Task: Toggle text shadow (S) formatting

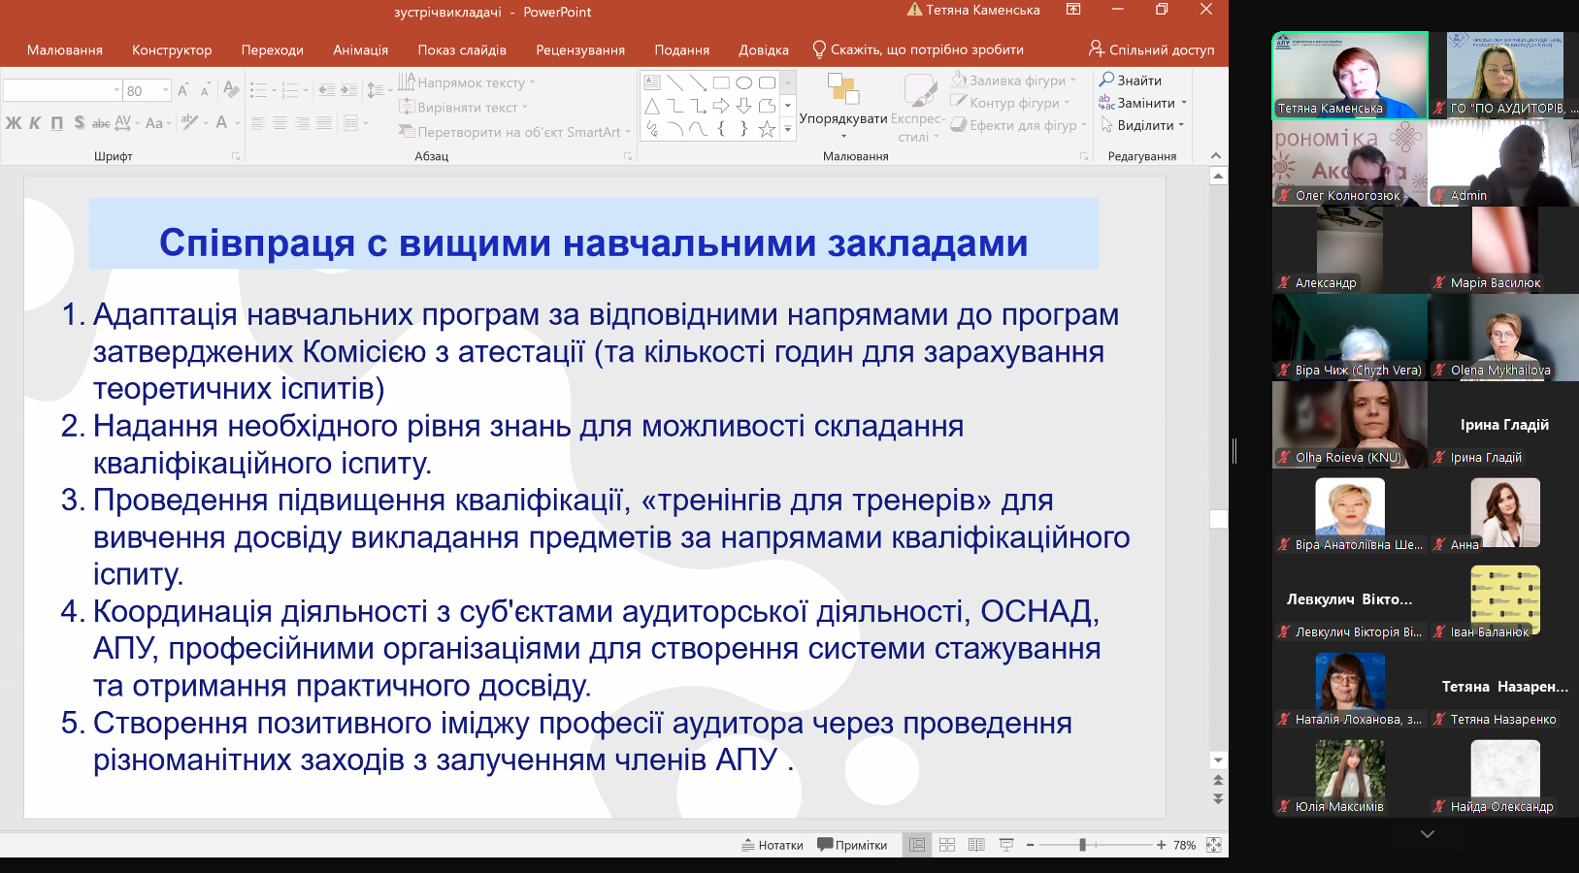Action: pyautogui.click(x=79, y=123)
